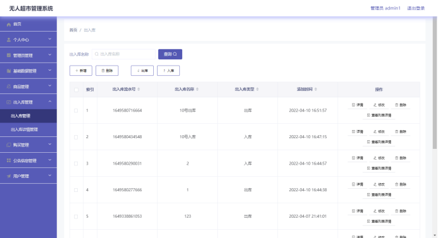Screen dimensions: 438x238
Task: Click the cell 2022-04-10 16:51:57
Action: (x=308, y=110)
